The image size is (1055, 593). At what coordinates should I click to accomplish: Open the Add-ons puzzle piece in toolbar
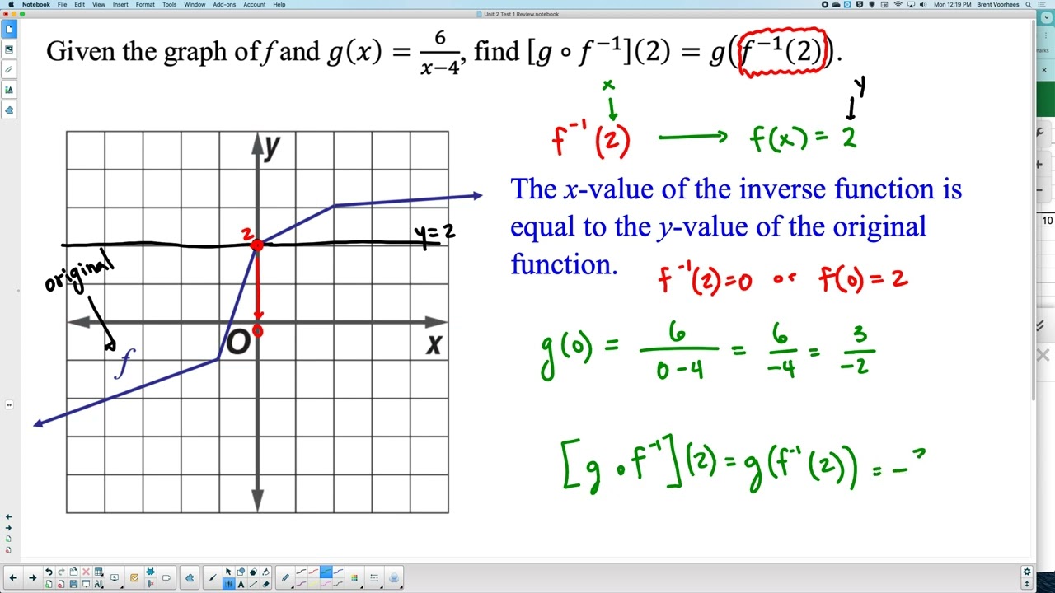(x=190, y=577)
